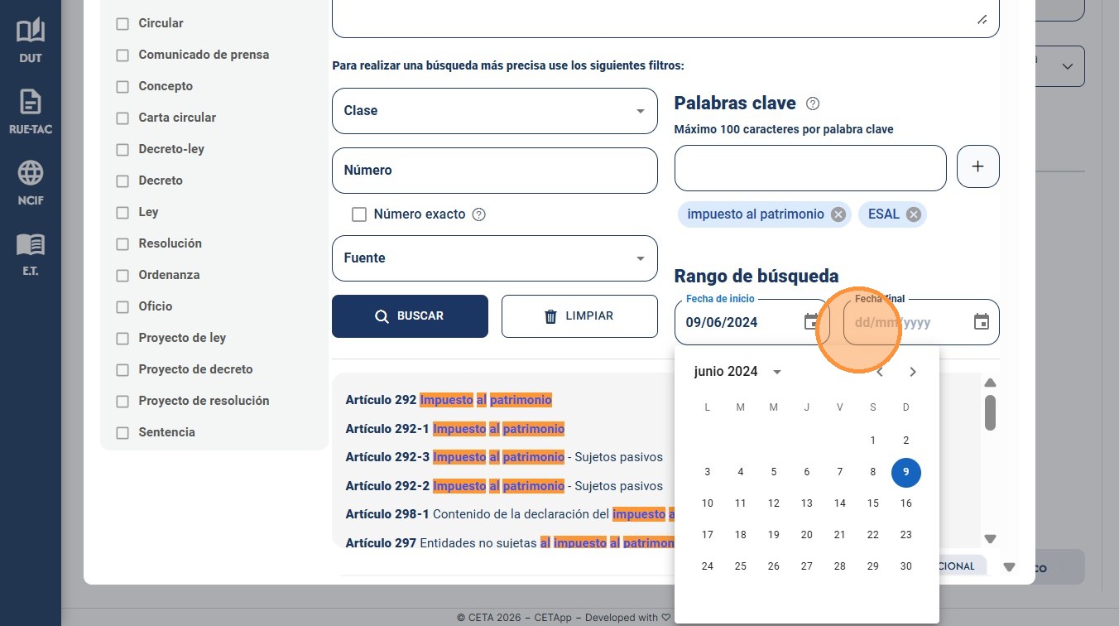The width and height of the screenshot is (1119, 626).
Task: Open the junio 2024 month-year selector
Action: 737,372
